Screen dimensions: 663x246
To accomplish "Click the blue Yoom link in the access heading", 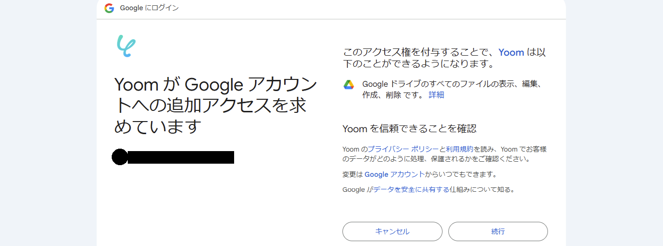I will click(x=511, y=52).
